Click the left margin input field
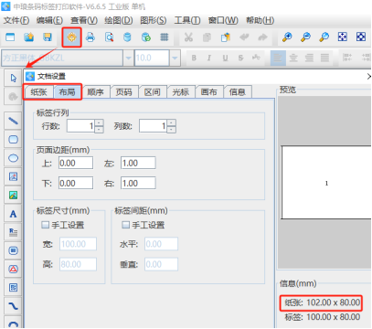The image size is (372, 329). point(138,163)
